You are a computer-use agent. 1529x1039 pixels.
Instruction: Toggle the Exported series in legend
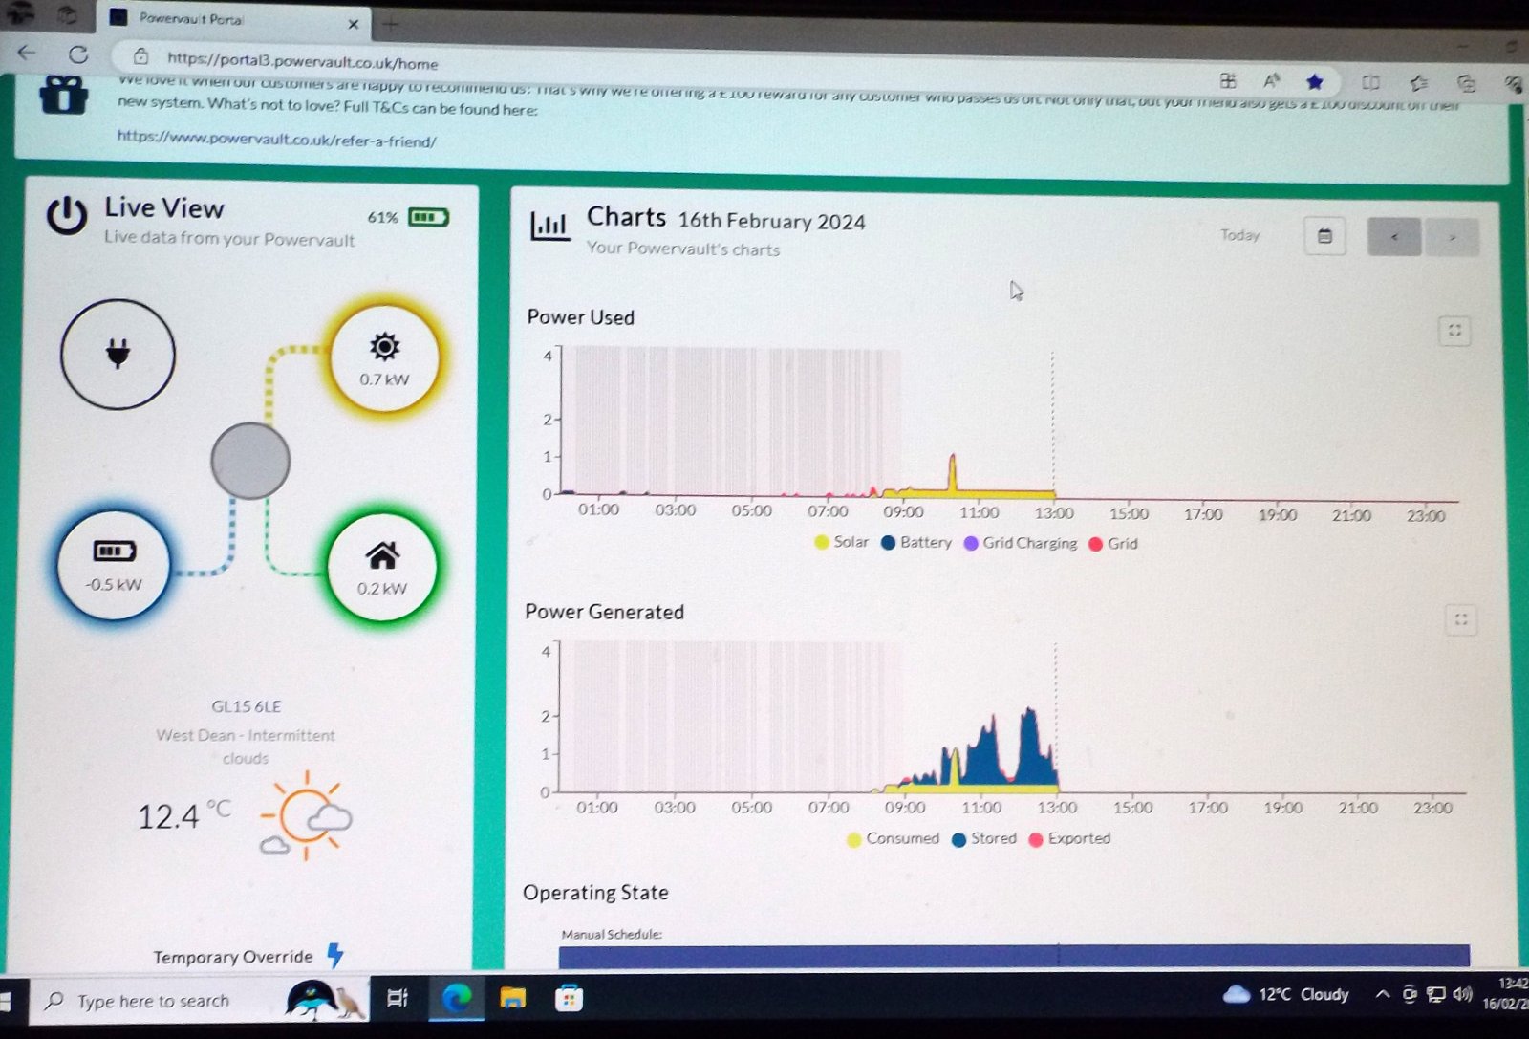tap(1069, 838)
